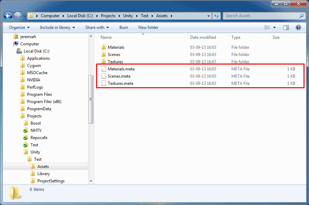Open address bar history dropdown arrow

click(208, 16)
